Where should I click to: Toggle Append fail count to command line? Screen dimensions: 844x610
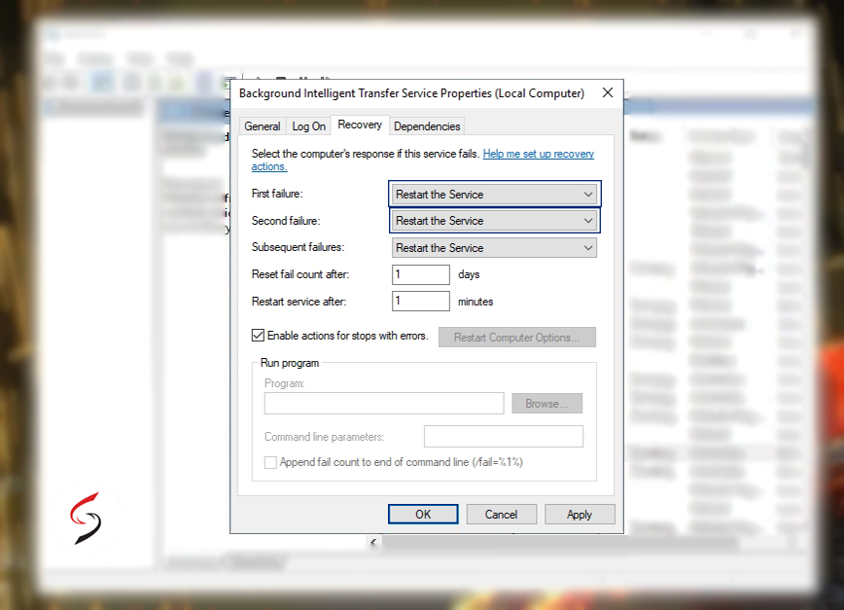[x=270, y=462]
